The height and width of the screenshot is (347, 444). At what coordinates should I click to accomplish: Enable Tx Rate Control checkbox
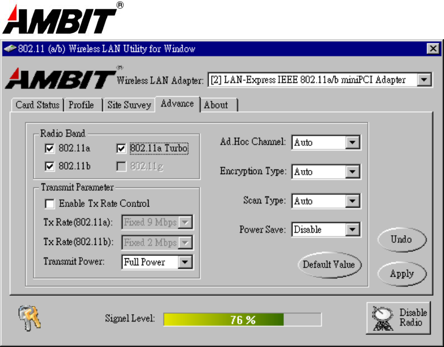point(50,203)
